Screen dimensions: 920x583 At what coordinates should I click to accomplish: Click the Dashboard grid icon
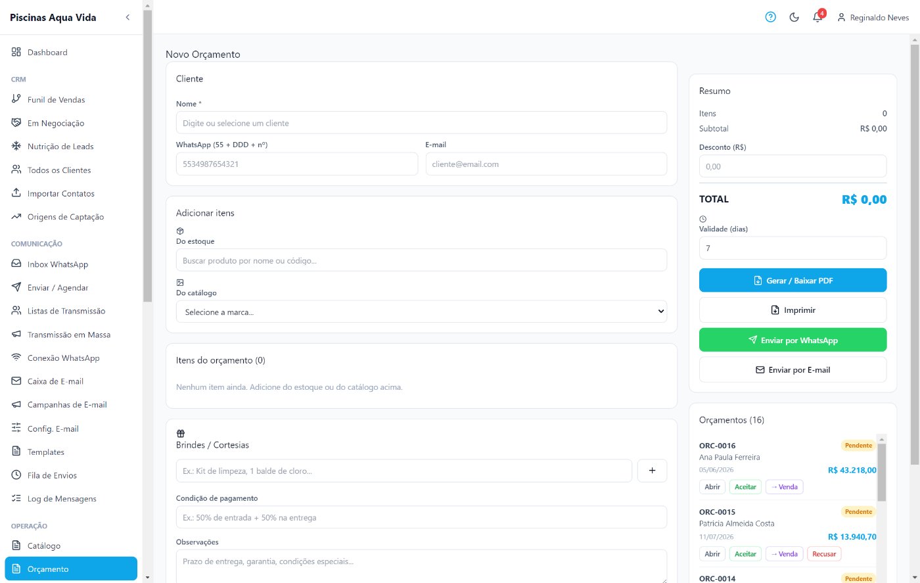coord(16,53)
